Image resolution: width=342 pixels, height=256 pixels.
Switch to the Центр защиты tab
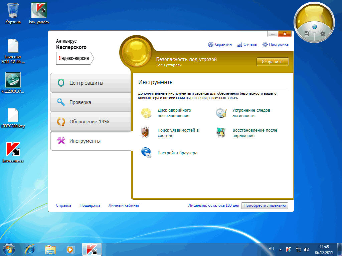tap(91, 83)
